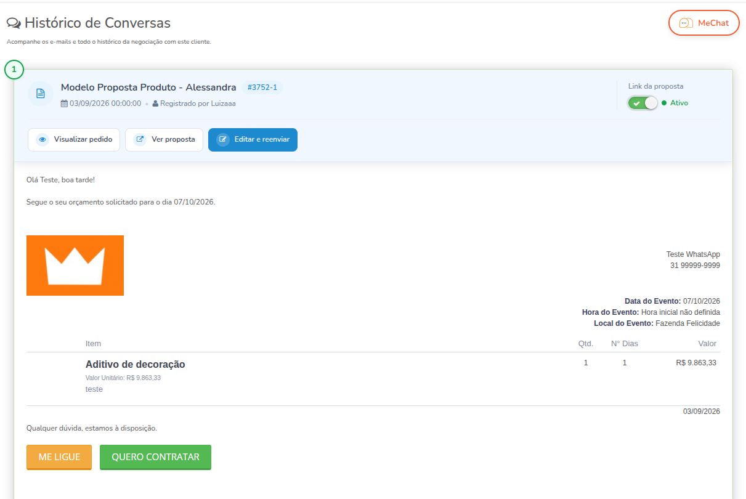Click the external link icon in Ver proposta
Viewport: 746px width, 499px height.
[140, 140]
